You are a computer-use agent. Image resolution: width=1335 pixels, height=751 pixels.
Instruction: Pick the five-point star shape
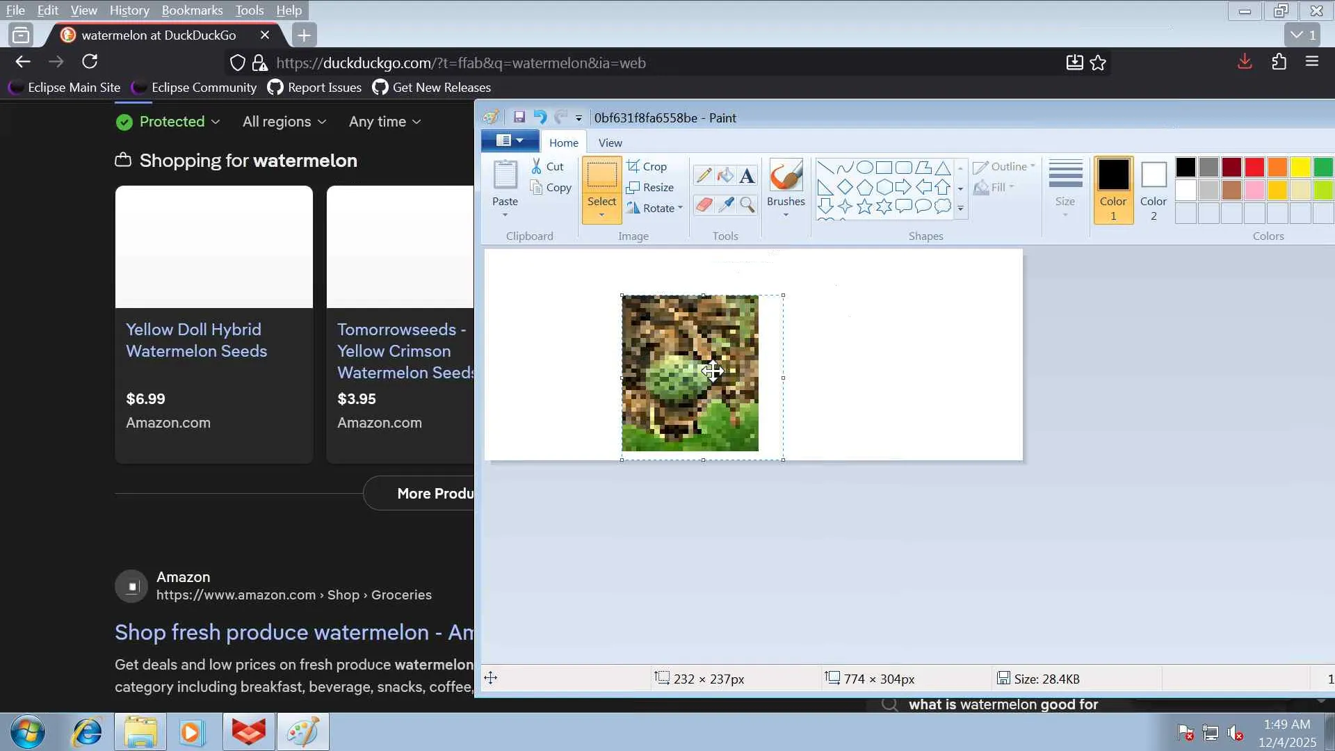coord(864,207)
